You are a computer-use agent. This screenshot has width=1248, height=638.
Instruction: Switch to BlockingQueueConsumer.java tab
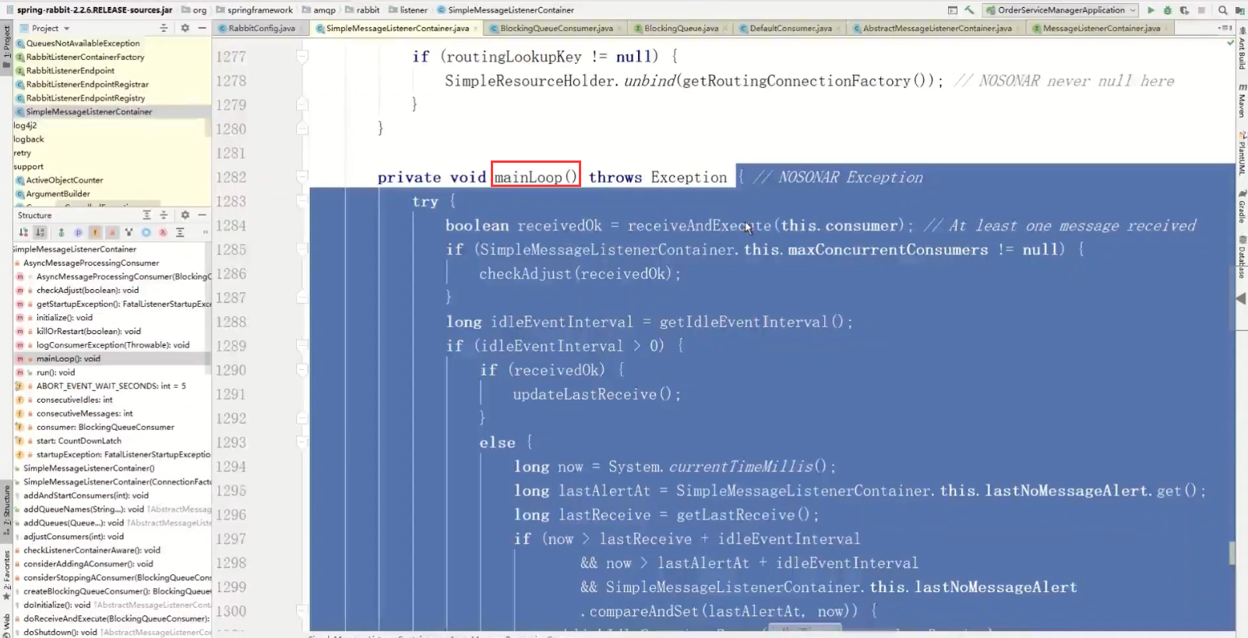[x=556, y=28]
